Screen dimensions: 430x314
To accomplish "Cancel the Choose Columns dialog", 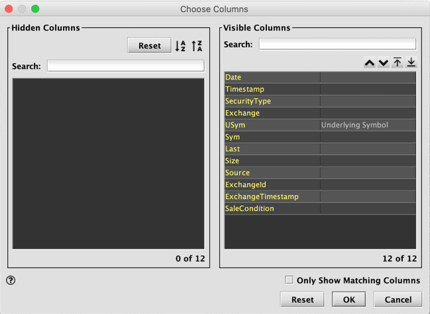I will pyautogui.click(x=398, y=299).
